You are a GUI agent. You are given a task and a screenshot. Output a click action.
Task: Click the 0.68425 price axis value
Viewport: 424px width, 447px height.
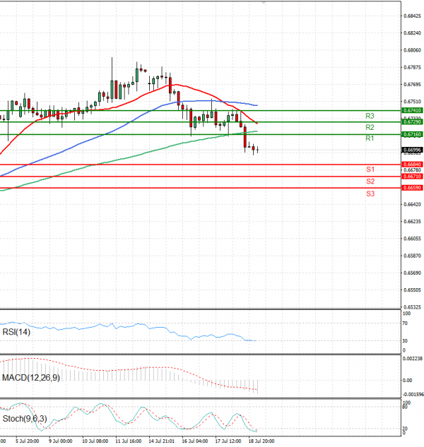[x=412, y=16]
